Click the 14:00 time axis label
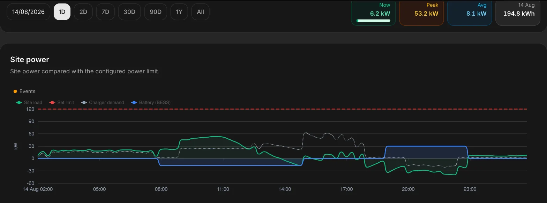547x203 pixels. pyautogui.click(x=285, y=189)
